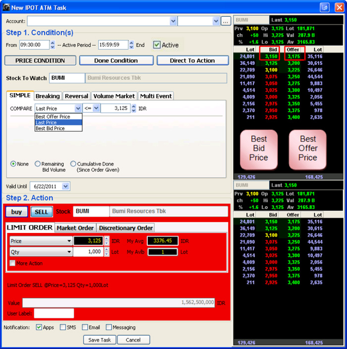Switch to the Reversal tab
347x349 pixels.
76,96
